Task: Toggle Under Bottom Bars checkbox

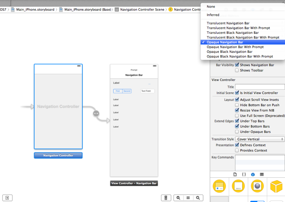Action: pyautogui.click(x=237, y=126)
